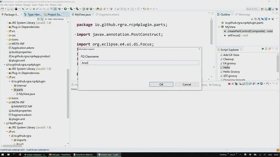Collapse all in Project Explorer toolbar

point(38,19)
